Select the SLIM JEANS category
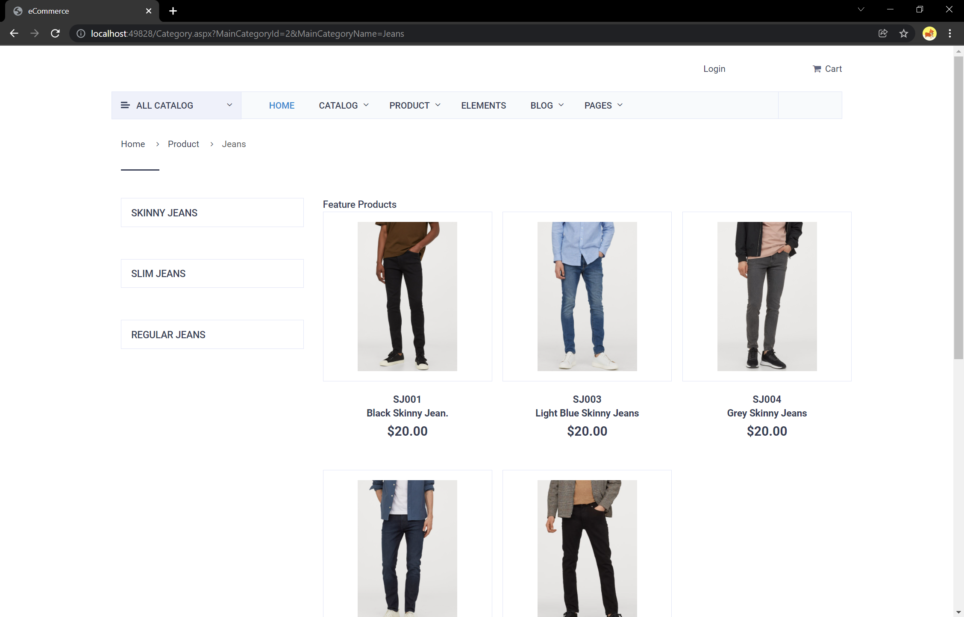The width and height of the screenshot is (964, 617). coord(212,274)
